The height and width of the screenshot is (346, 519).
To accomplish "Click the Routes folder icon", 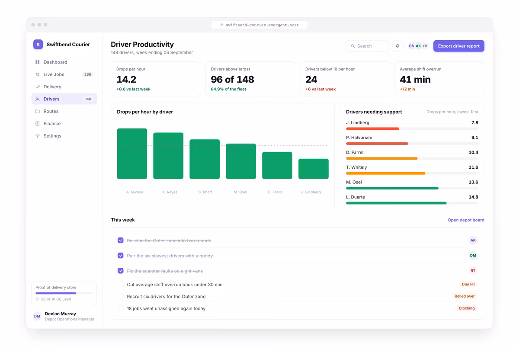I will point(38,111).
